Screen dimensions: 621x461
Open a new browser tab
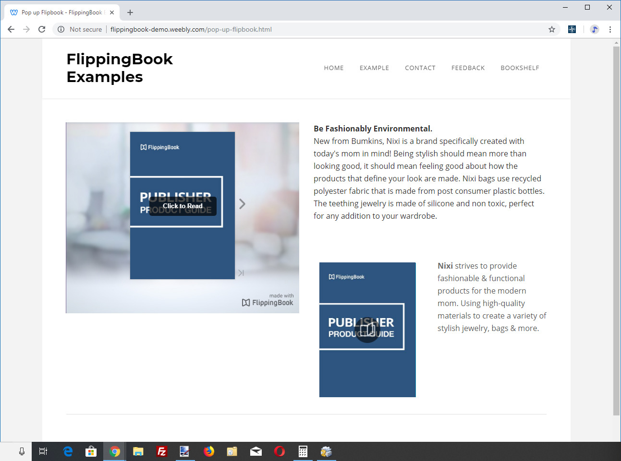point(130,12)
